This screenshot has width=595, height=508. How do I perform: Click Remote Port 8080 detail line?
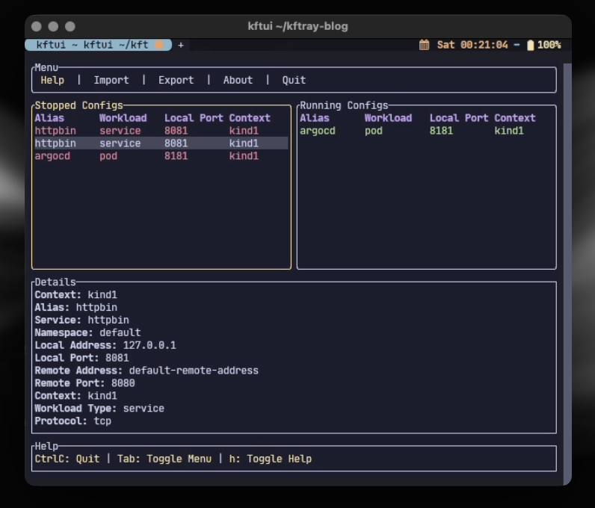point(84,383)
